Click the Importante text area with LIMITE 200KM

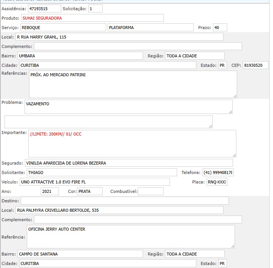(132, 143)
